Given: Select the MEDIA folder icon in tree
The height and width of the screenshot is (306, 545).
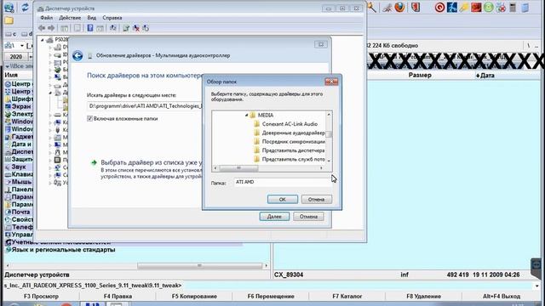Looking at the screenshot, I should (253, 115).
